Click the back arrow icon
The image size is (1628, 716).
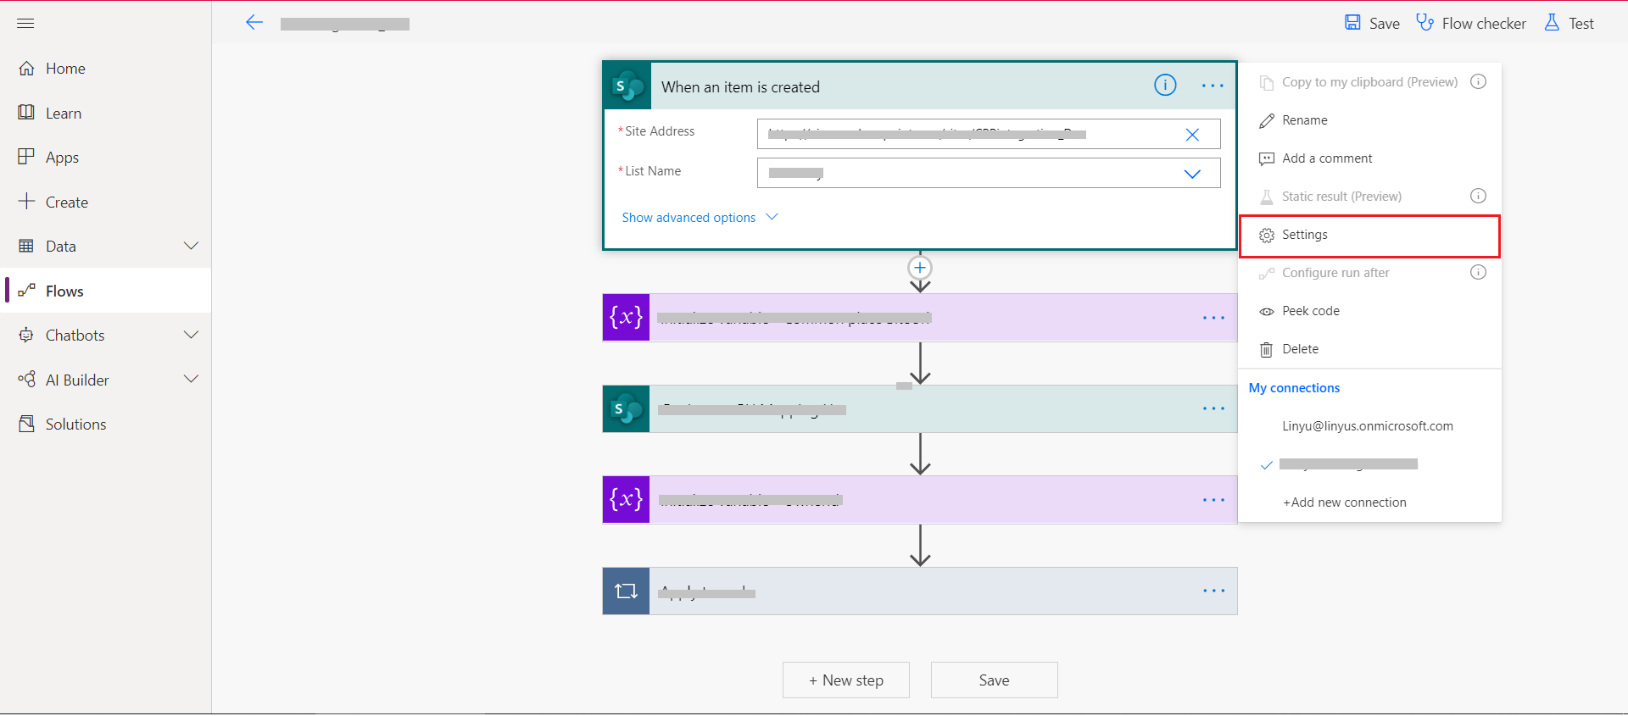click(x=254, y=23)
